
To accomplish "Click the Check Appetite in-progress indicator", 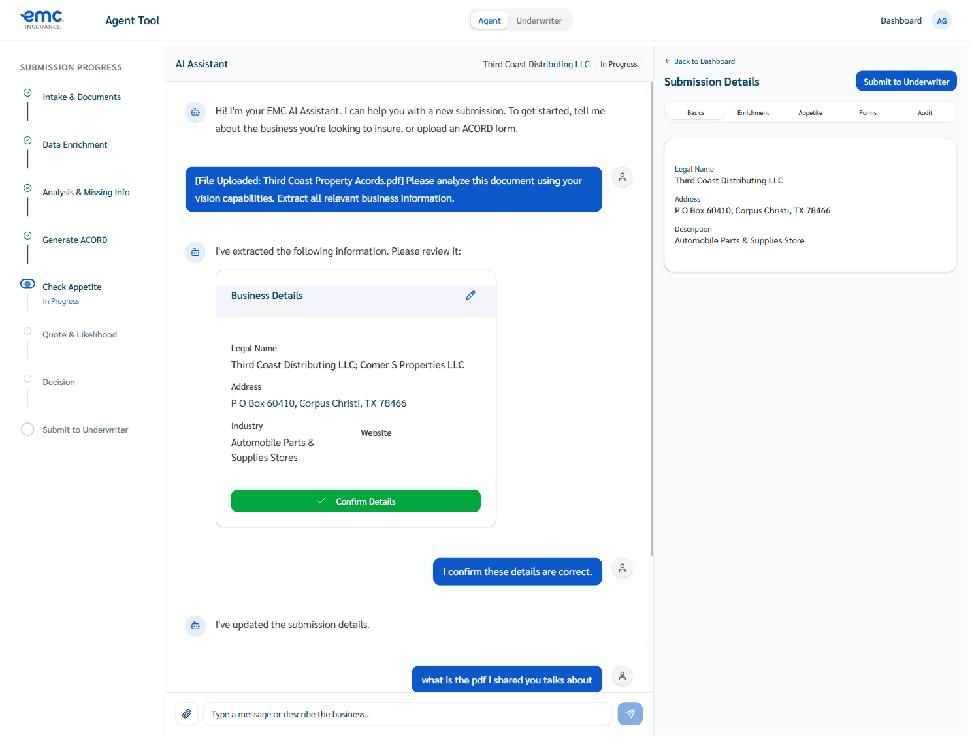I will coord(27,283).
